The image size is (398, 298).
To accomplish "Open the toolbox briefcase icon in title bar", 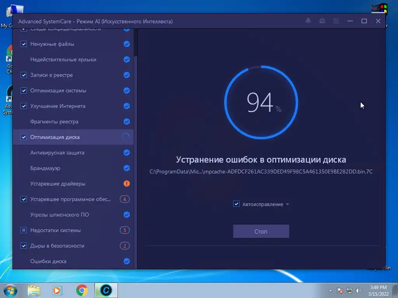I will click(x=322, y=21).
